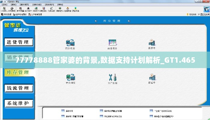Open the 【查帐】 menu
Screen dimensions: 210x120
[14, 5]
